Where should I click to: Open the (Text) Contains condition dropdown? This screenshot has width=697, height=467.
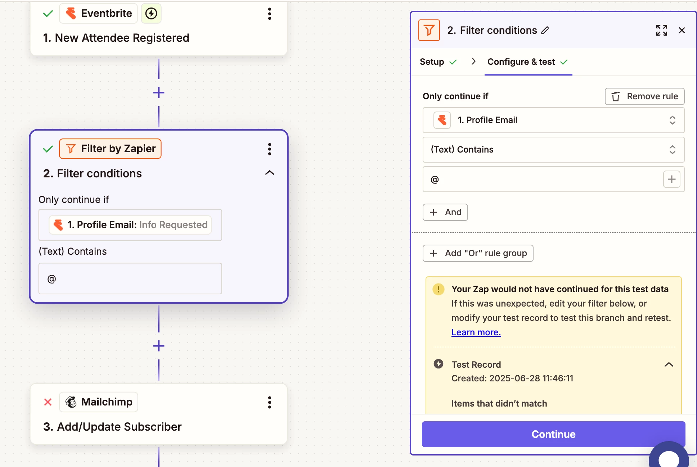pyautogui.click(x=554, y=150)
